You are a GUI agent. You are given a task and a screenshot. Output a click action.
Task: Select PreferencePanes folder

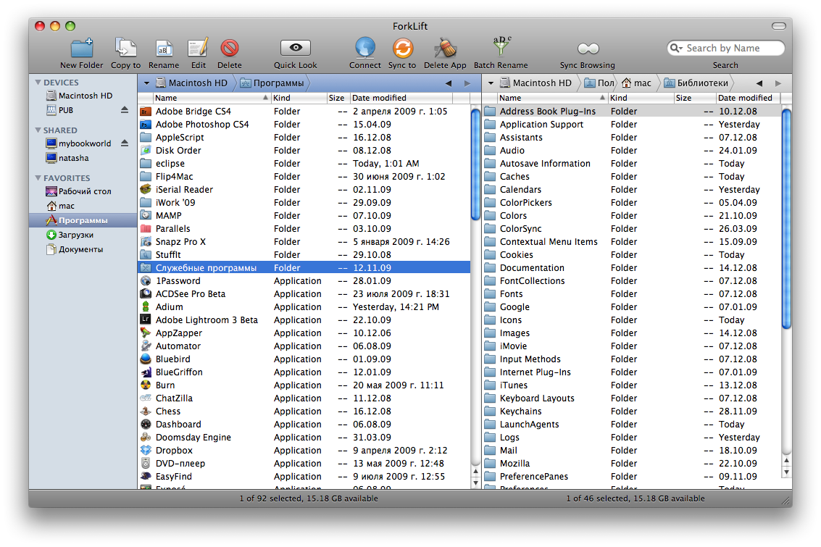[631, 476]
